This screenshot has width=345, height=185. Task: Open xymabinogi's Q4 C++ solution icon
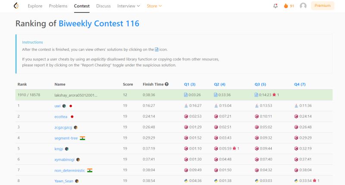tap(296, 159)
